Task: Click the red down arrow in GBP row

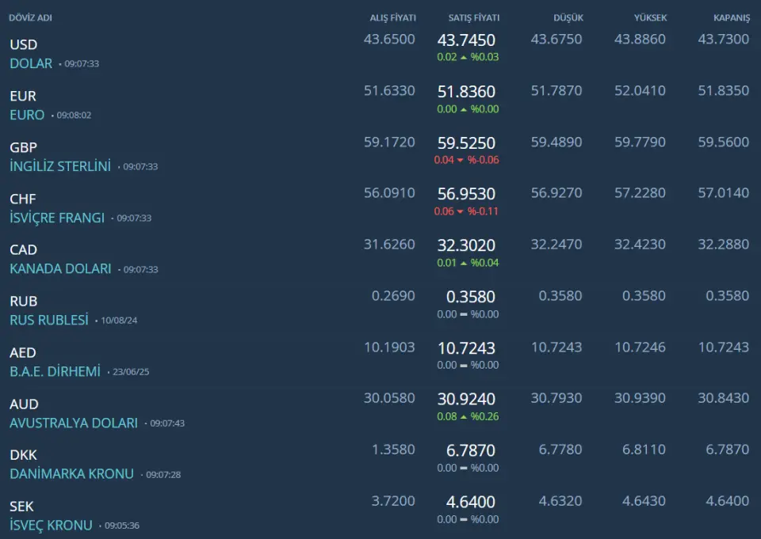Action: (x=464, y=161)
